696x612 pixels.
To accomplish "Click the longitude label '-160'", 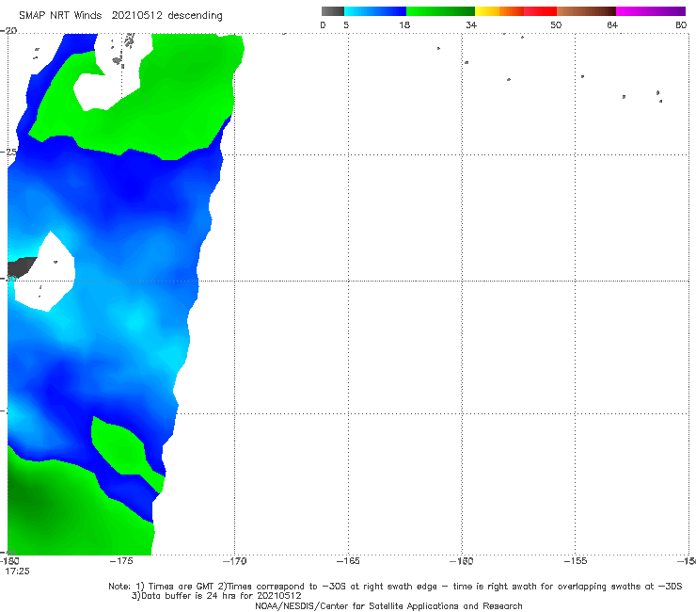I will (462, 561).
